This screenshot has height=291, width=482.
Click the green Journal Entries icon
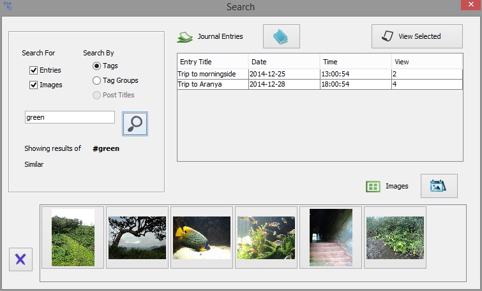coord(185,37)
